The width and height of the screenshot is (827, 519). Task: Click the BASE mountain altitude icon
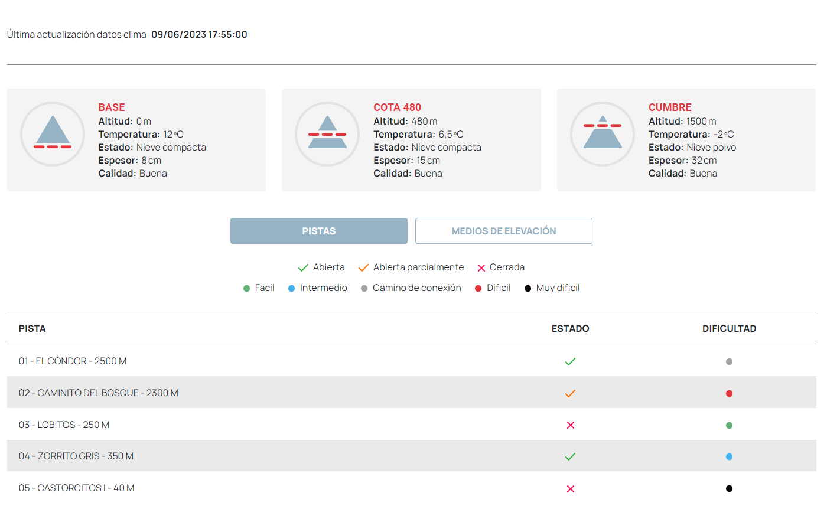pyautogui.click(x=53, y=134)
